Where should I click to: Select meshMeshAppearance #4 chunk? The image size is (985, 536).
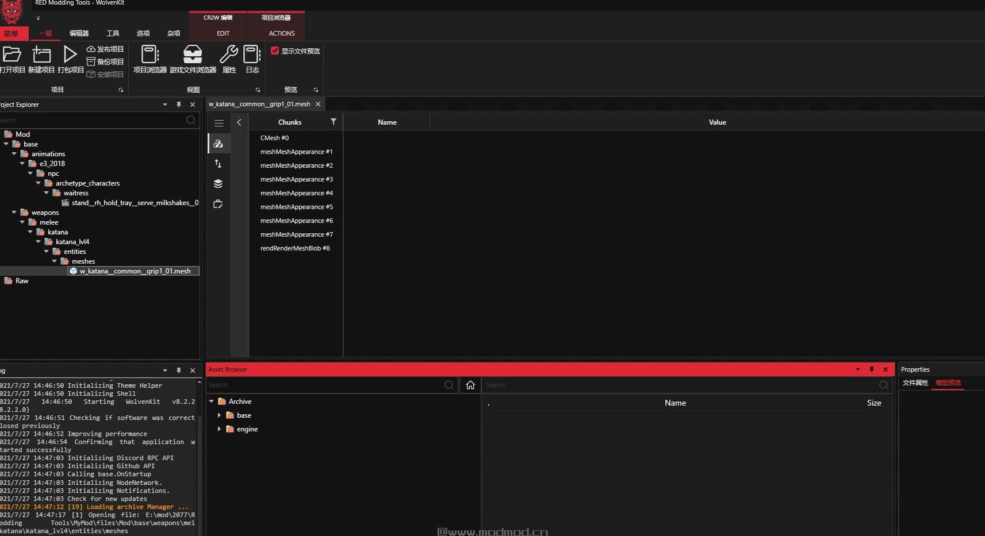coord(296,193)
